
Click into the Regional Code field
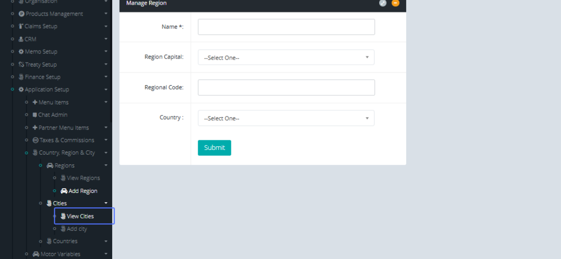286,88
